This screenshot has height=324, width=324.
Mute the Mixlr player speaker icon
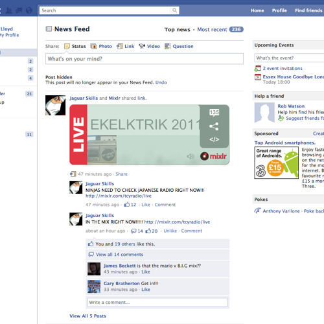191,156
